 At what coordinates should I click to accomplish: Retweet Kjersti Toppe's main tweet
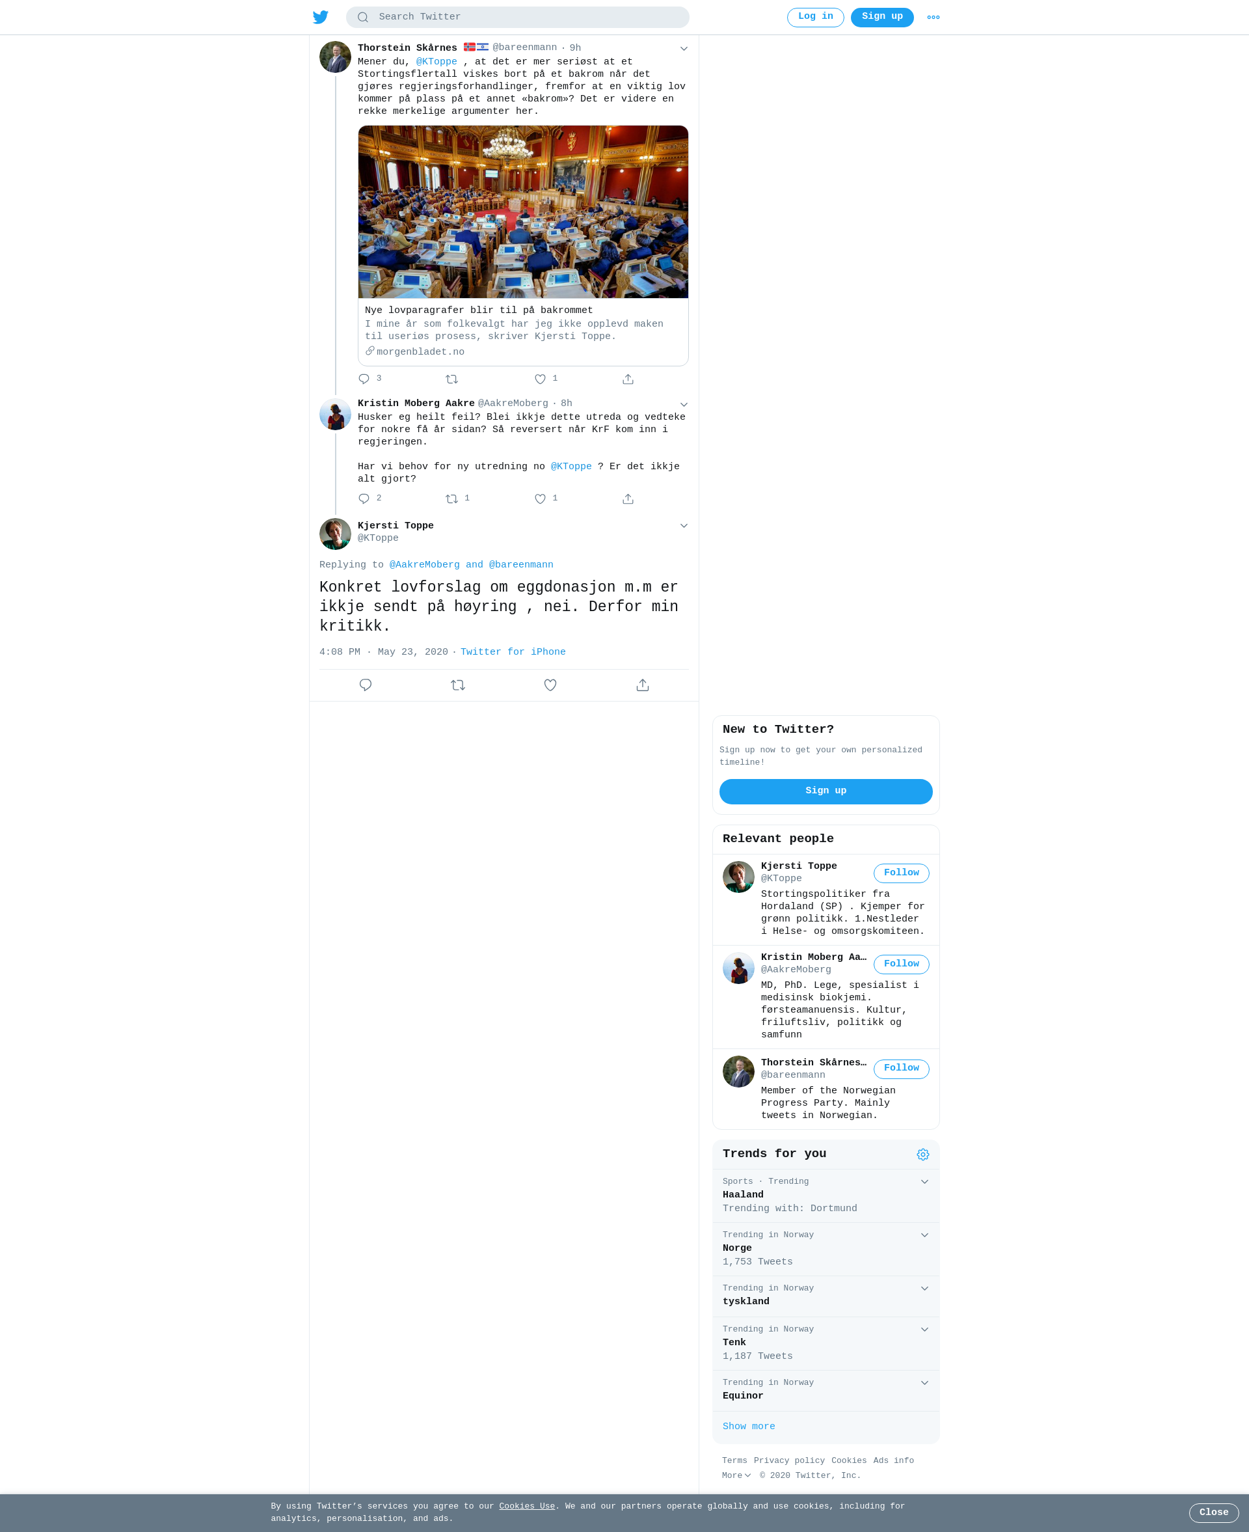tap(459, 685)
